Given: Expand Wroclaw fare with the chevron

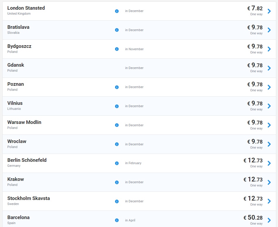Looking at the screenshot, I should pyautogui.click(x=269, y=144).
